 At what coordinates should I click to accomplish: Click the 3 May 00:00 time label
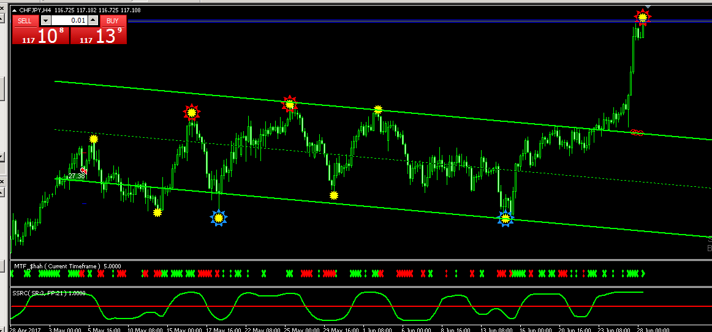point(64,330)
